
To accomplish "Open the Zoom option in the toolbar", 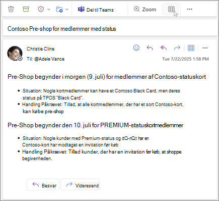I will (145, 9).
